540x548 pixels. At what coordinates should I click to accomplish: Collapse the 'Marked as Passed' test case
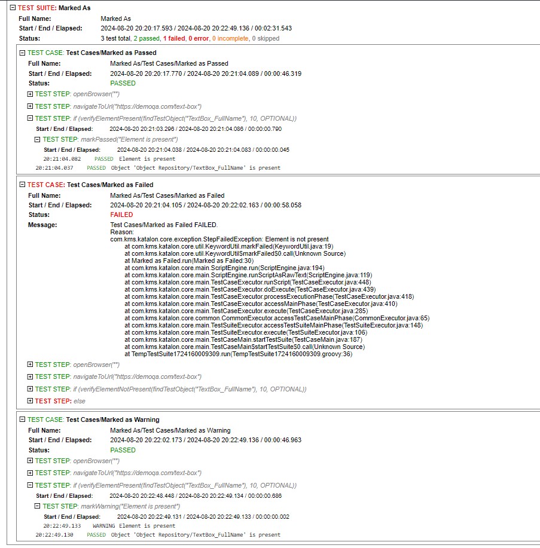[x=23, y=53]
